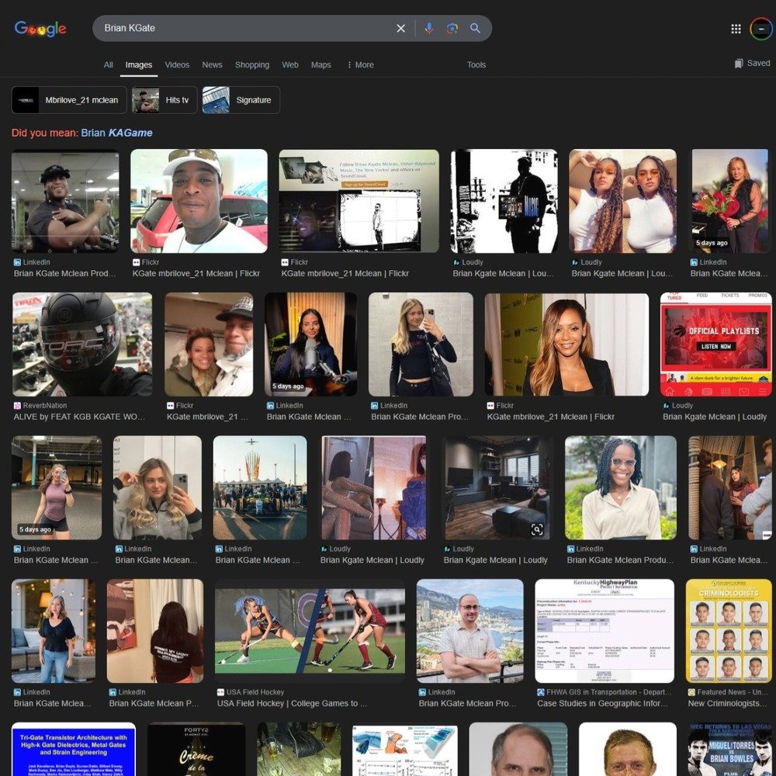Viewport: 776px width, 776px height.
Task: Clear the search box with the X icon
Action: click(x=400, y=28)
